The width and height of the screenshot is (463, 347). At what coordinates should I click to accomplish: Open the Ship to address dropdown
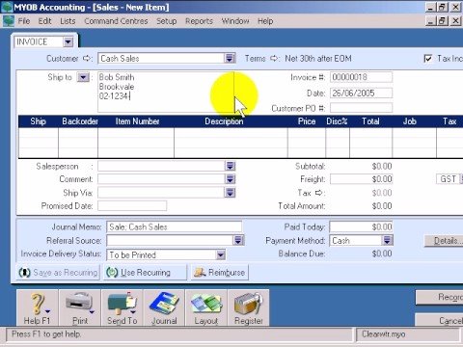[x=83, y=77]
